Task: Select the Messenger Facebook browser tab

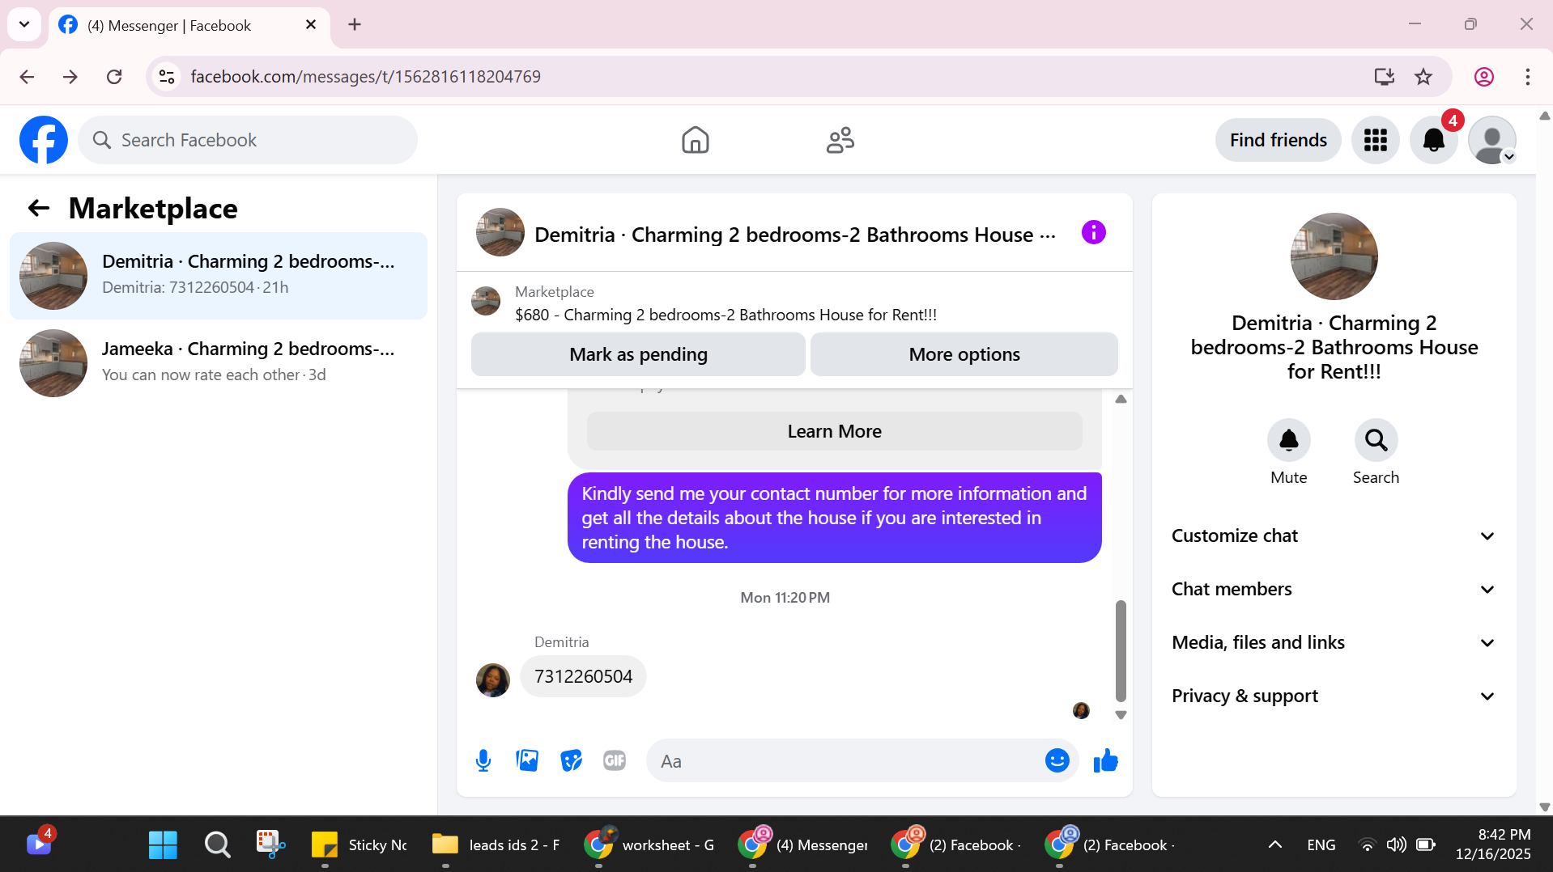Action: [x=189, y=25]
